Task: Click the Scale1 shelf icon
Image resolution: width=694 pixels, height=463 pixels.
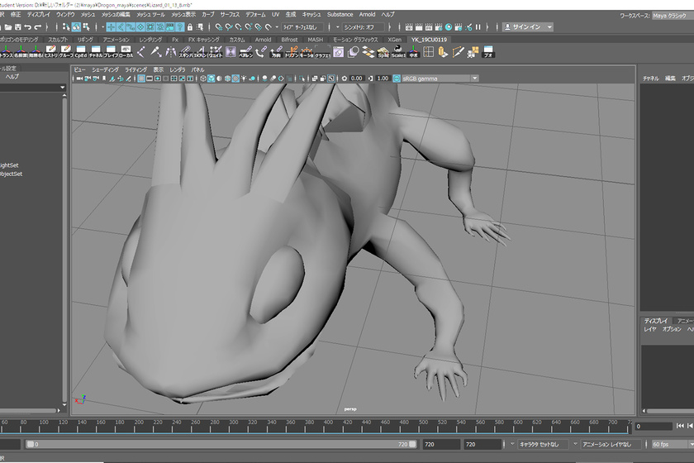Action: pyautogui.click(x=398, y=52)
